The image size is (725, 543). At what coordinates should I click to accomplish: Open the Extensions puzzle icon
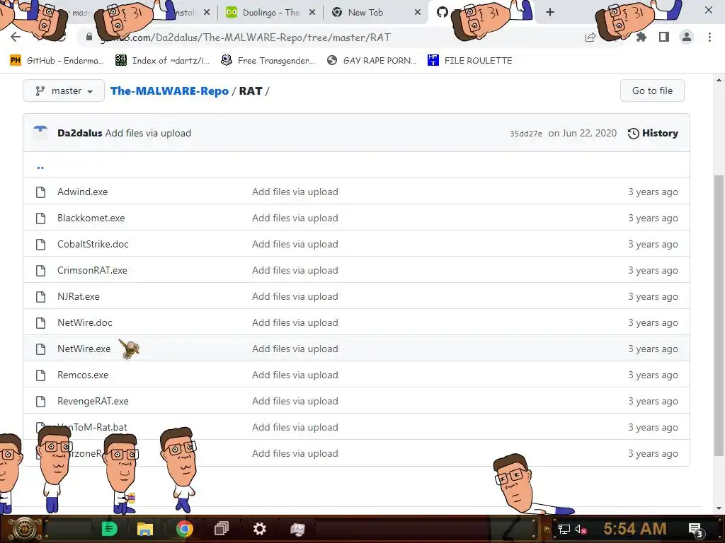click(x=641, y=37)
